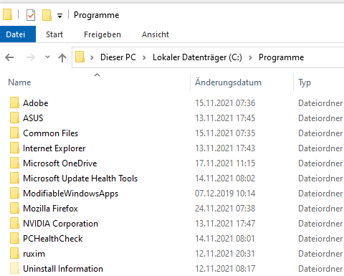Click the Mozilla Firefox folder name
344x276 pixels.
(50, 209)
